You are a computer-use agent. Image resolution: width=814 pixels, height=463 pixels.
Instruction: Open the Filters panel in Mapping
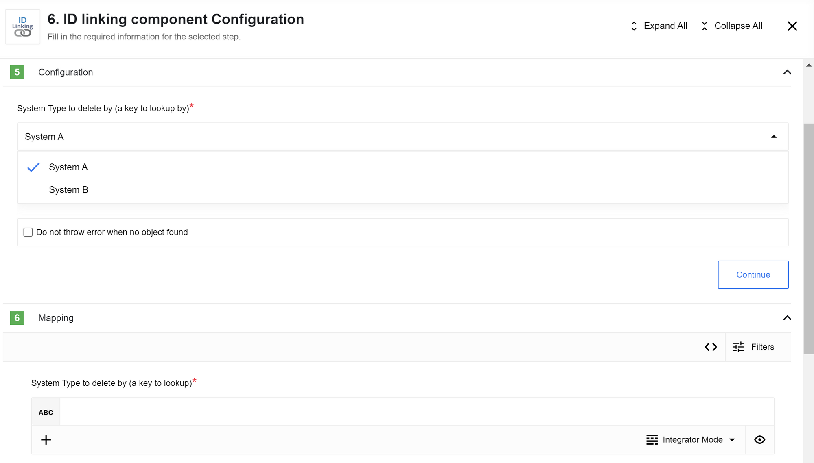click(x=754, y=347)
